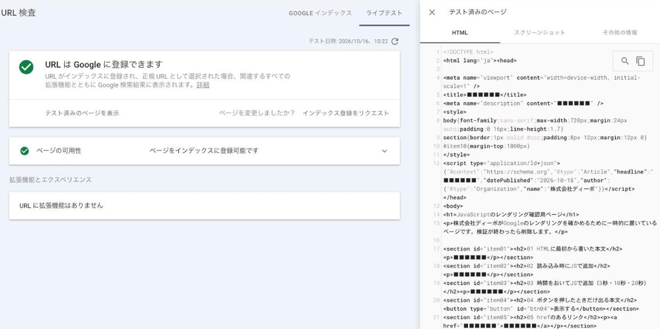Viewport: 660px width, 329px height.
Task: Click the テスト日時: 2026/10/16、10:22 timestamp
Action: [348, 42]
